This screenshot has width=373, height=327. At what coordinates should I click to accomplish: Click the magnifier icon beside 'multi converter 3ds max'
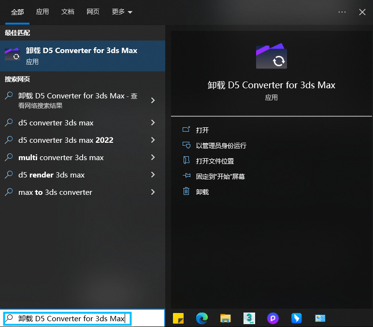pyautogui.click(x=9, y=157)
